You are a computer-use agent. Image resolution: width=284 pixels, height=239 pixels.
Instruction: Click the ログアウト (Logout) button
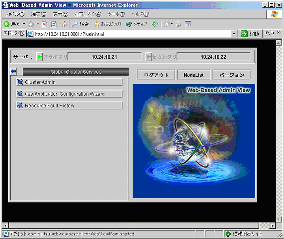pyautogui.click(x=156, y=75)
